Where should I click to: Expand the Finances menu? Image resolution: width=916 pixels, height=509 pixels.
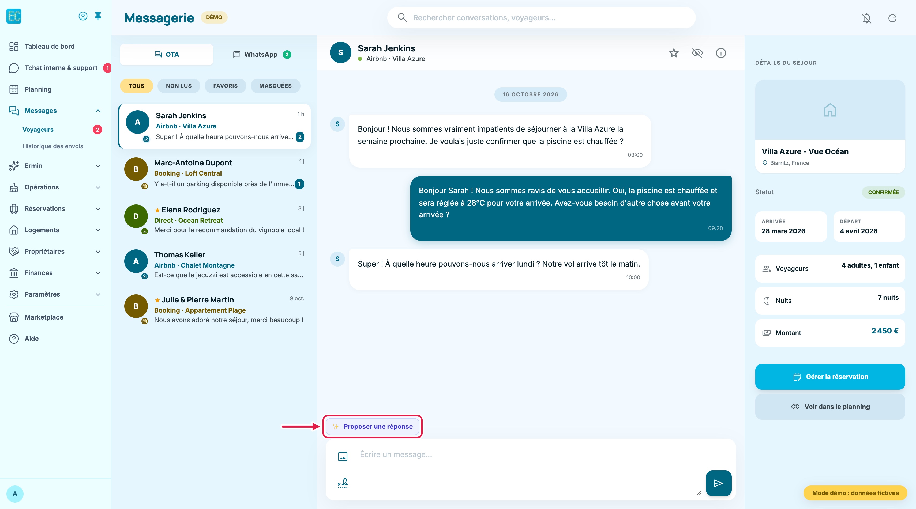pos(55,273)
